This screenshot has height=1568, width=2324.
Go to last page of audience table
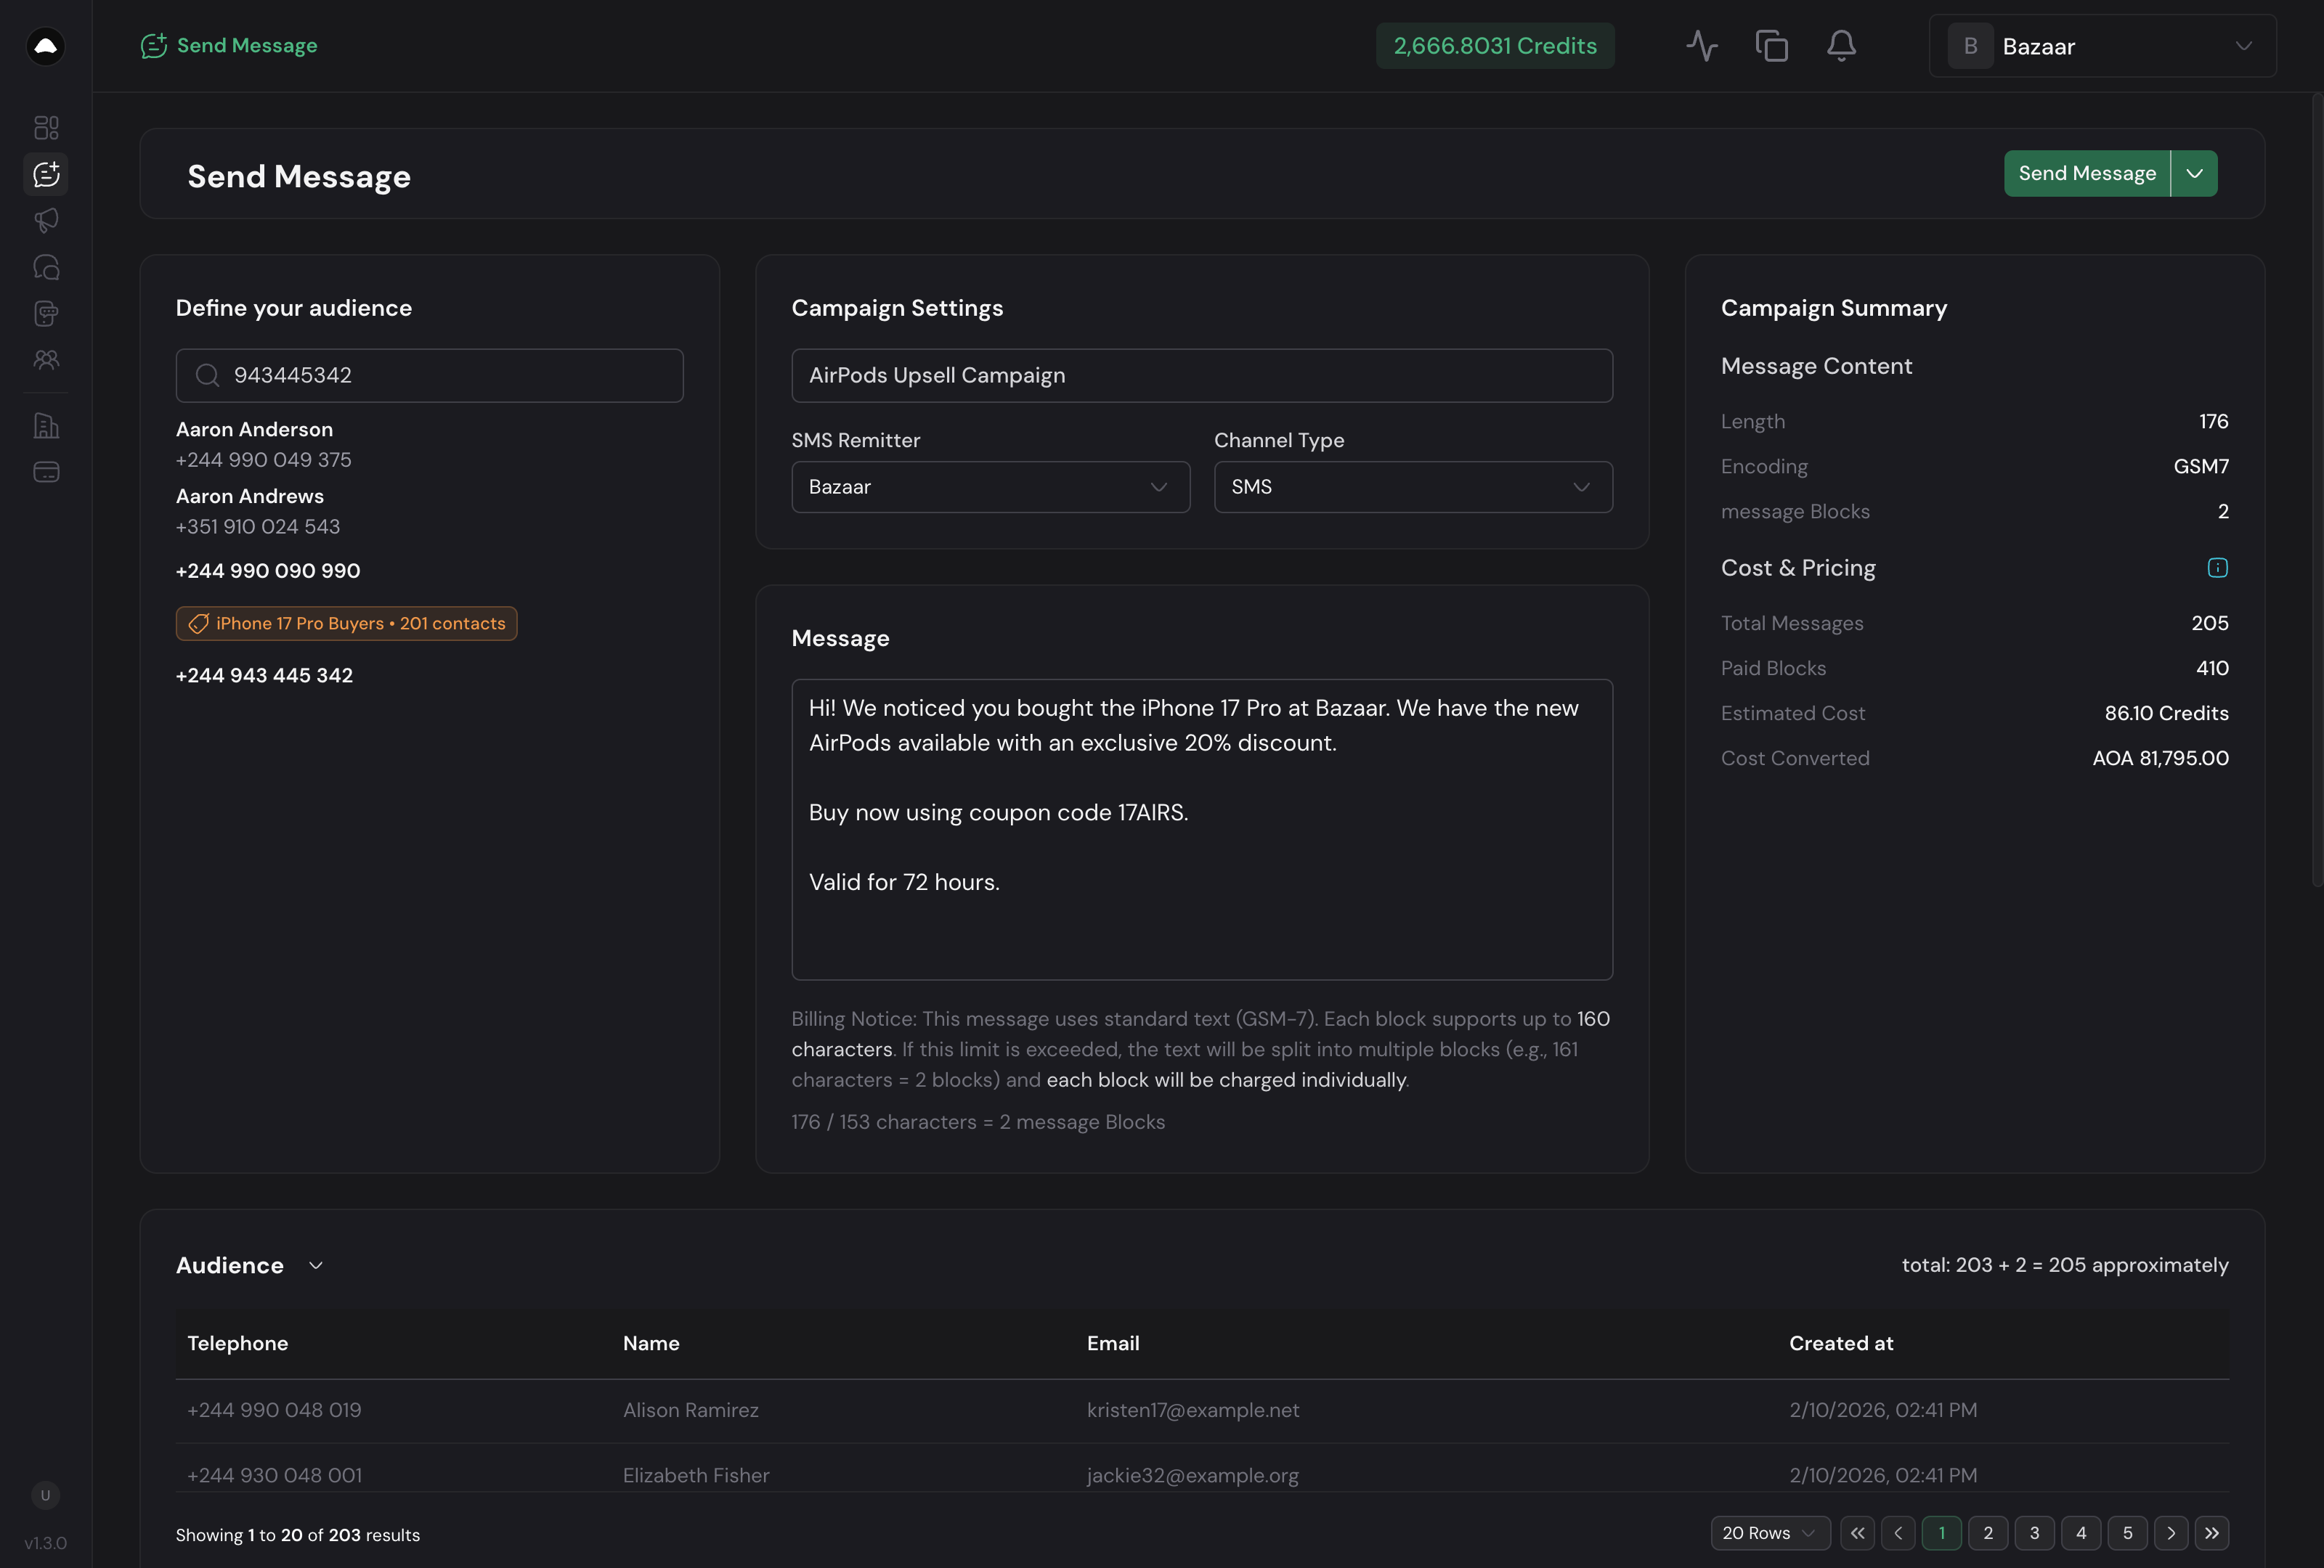tap(2212, 1533)
